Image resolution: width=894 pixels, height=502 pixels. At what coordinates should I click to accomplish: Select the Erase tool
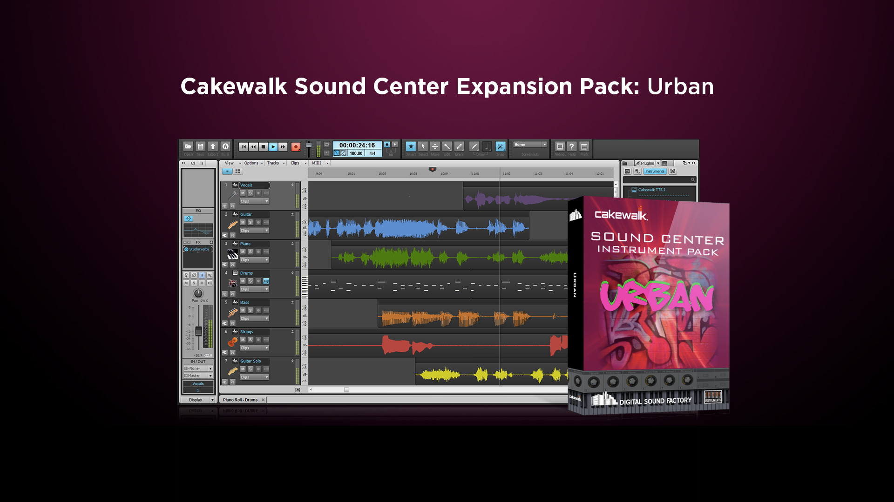[459, 146]
